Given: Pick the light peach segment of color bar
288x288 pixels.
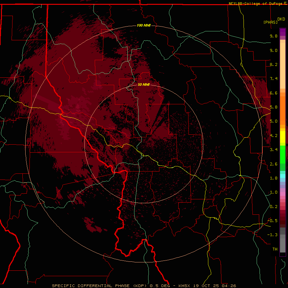Looking at the screenshot, I should [x=283, y=66].
